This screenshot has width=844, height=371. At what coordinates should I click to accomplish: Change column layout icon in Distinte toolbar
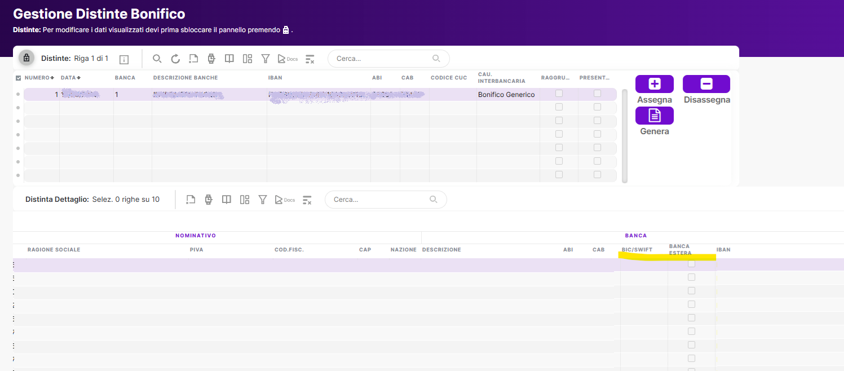pos(247,59)
